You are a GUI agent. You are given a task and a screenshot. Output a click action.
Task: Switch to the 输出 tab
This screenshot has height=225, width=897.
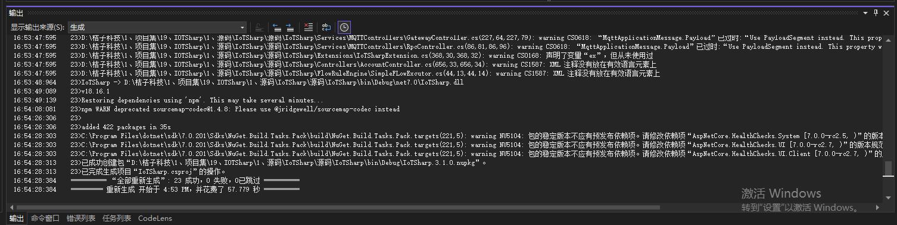[16, 218]
